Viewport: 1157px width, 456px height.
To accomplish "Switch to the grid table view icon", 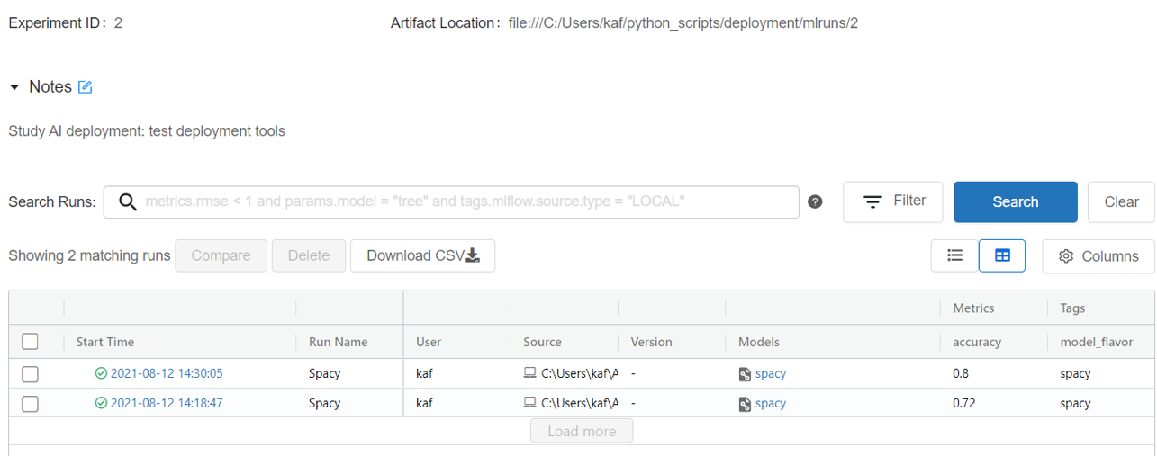I will (x=1002, y=255).
